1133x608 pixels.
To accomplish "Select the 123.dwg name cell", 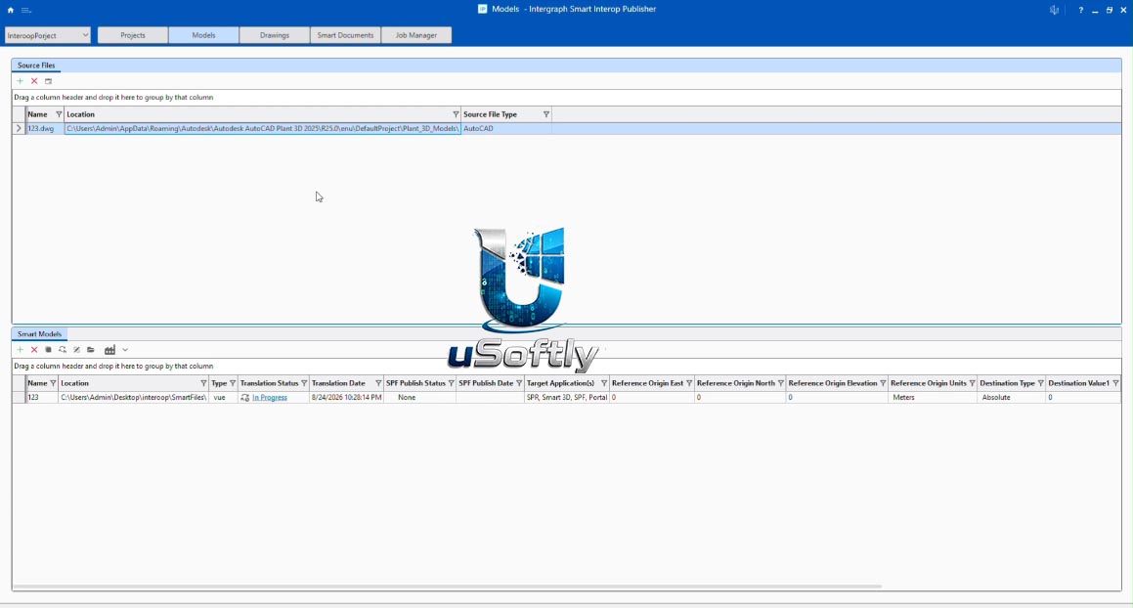I will [44, 129].
